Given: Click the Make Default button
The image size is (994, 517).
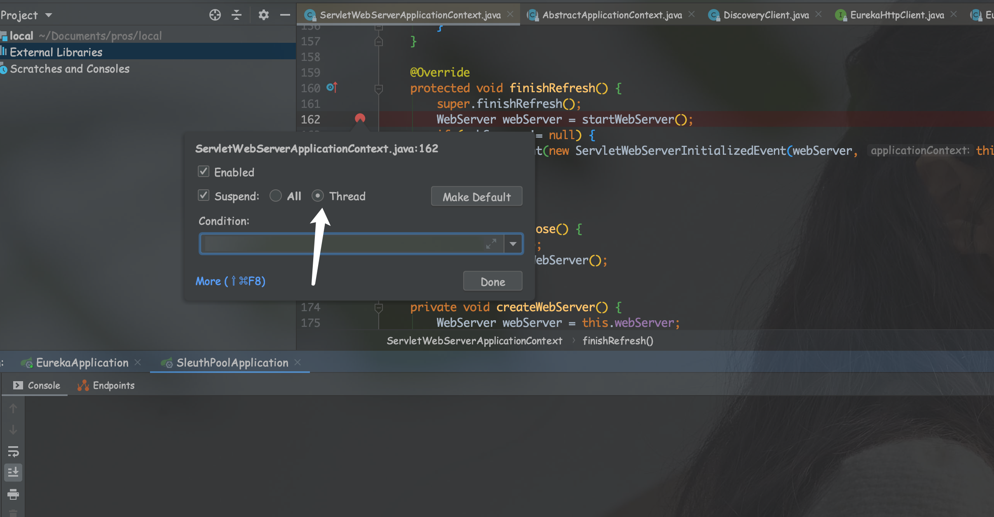Looking at the screenshot, I should [x=476, y=196].
